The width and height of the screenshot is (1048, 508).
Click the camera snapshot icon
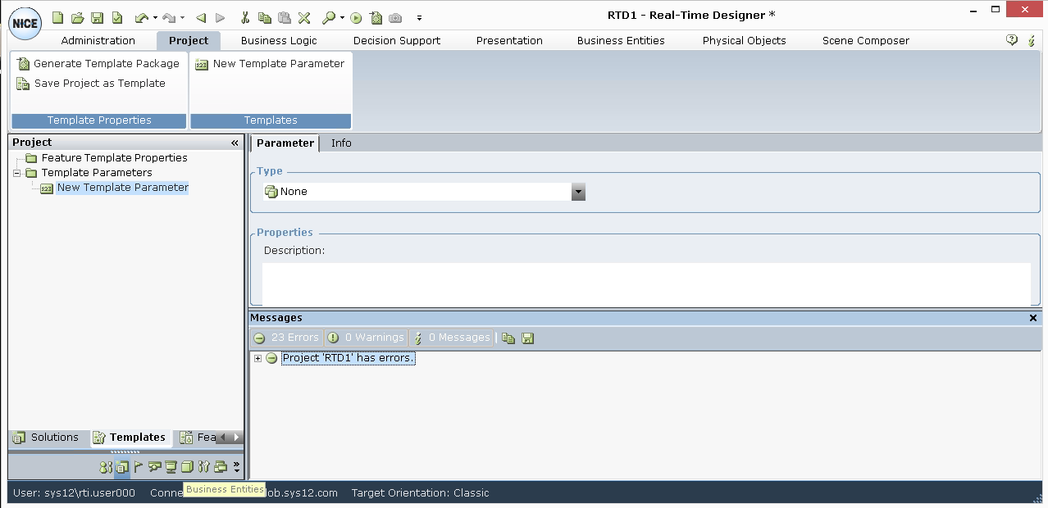pos(395,17)
